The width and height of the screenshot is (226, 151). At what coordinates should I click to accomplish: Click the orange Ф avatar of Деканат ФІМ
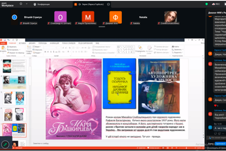point(116,17)
